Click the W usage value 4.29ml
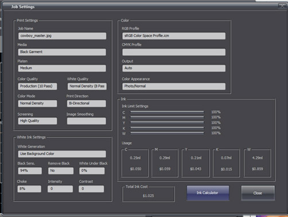 pyautogui.click(x=258, y=158)
